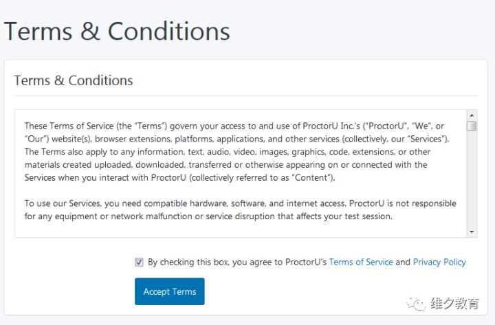Click the paragraph starting "To use our Services"

[241, 210]
